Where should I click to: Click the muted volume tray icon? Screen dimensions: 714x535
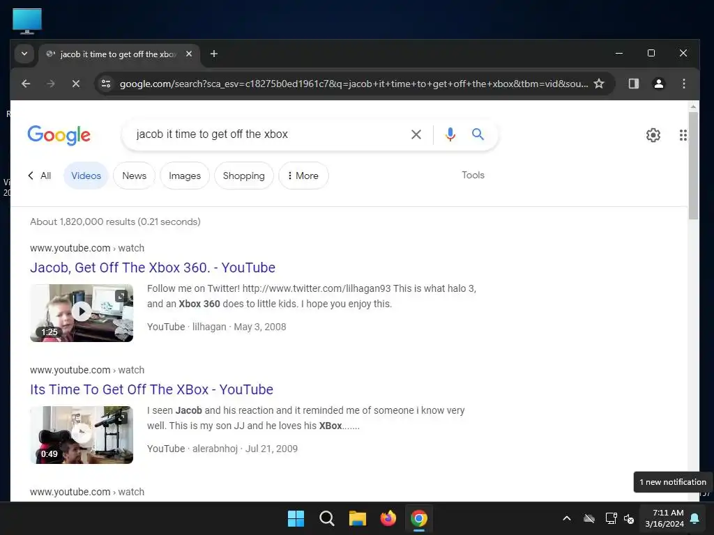click(x=629, y=518)
